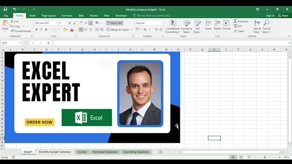Screen dimensions: 292x164
Task: Open the General number format dropdown
Action: [161, 23]
